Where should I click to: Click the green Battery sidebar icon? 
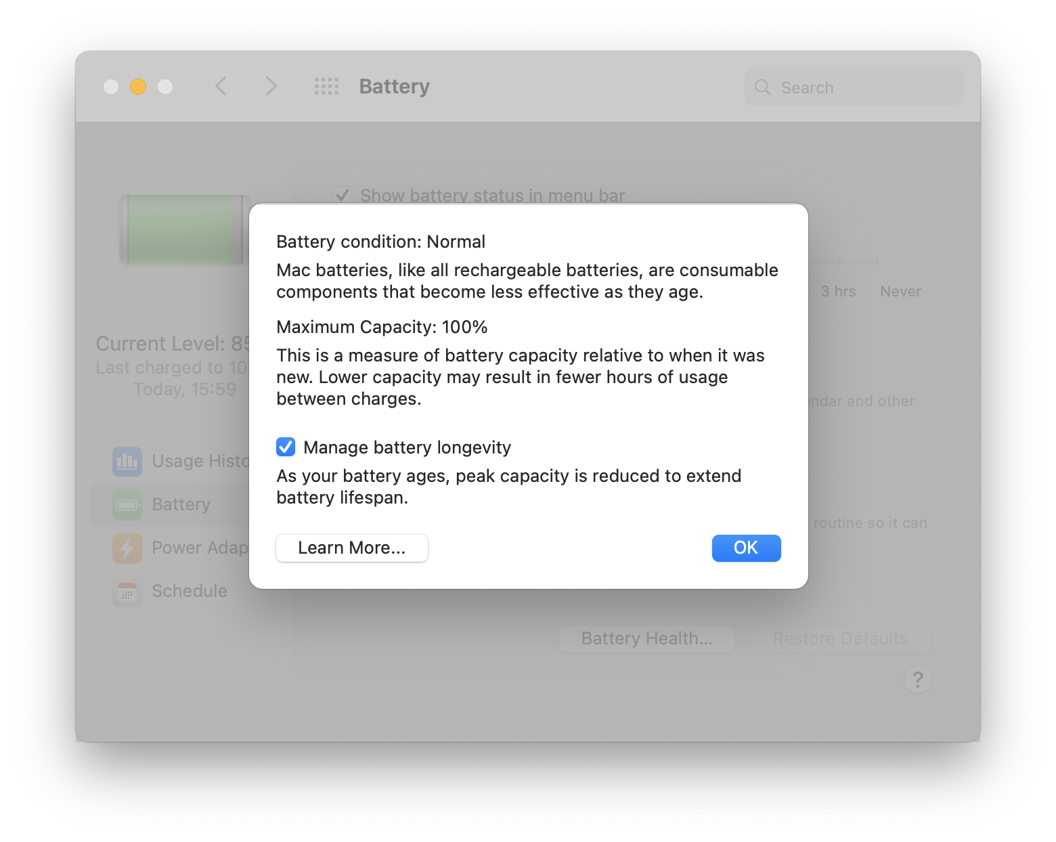click(x=127, y=504)
